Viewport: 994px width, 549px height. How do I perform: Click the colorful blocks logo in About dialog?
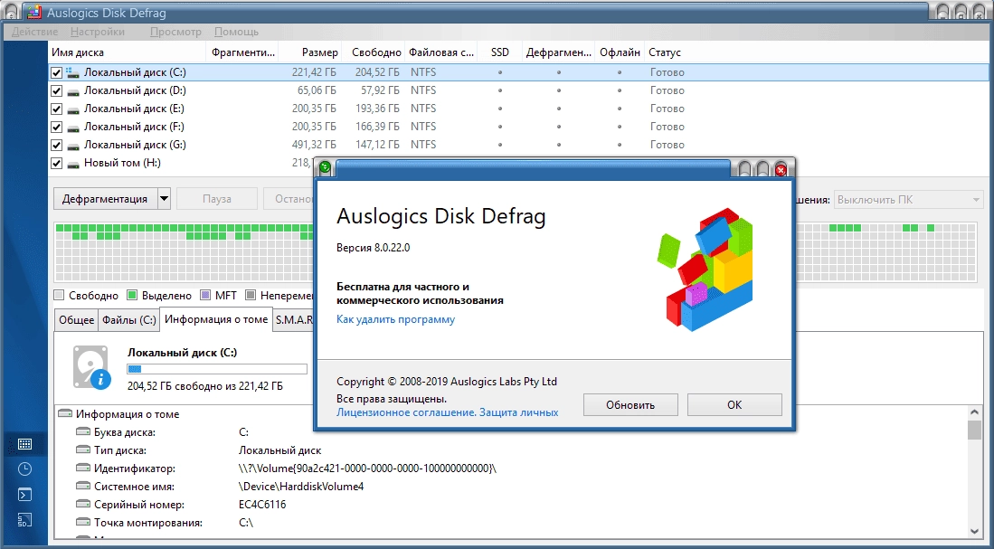(705, 270)
